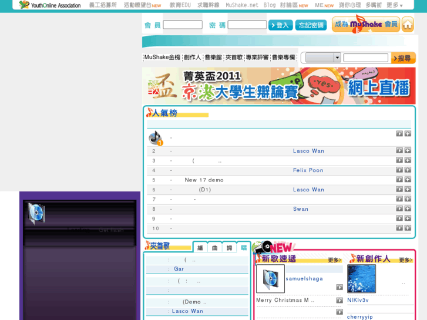Open 更多 link beside 新歌速遞
This screenshot has height=320, width=427.
point(334,260)
